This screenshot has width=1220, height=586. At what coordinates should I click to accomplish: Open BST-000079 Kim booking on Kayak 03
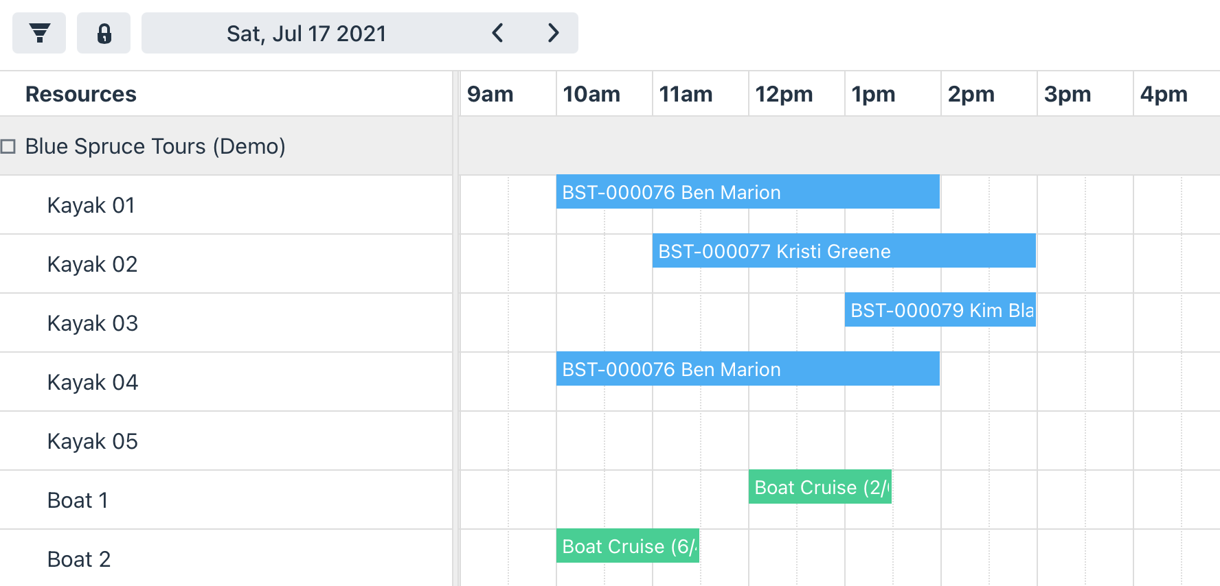pyautogui.click(x=940, y=309)
